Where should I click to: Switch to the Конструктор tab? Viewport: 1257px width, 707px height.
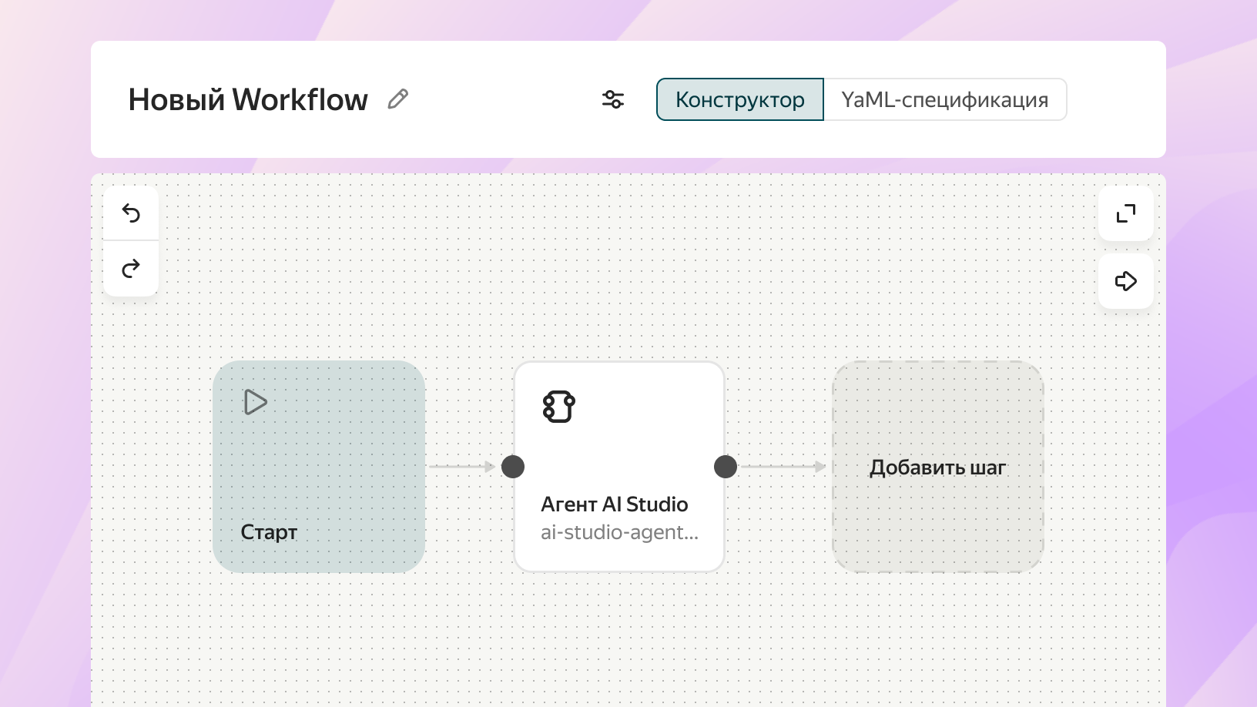(739, 99)
